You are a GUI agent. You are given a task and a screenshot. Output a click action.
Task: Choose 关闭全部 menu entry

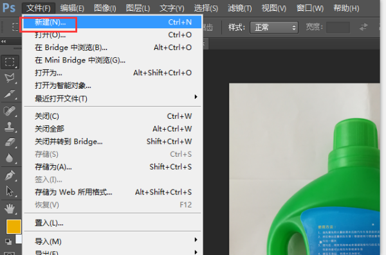click(x=112, y=128)
